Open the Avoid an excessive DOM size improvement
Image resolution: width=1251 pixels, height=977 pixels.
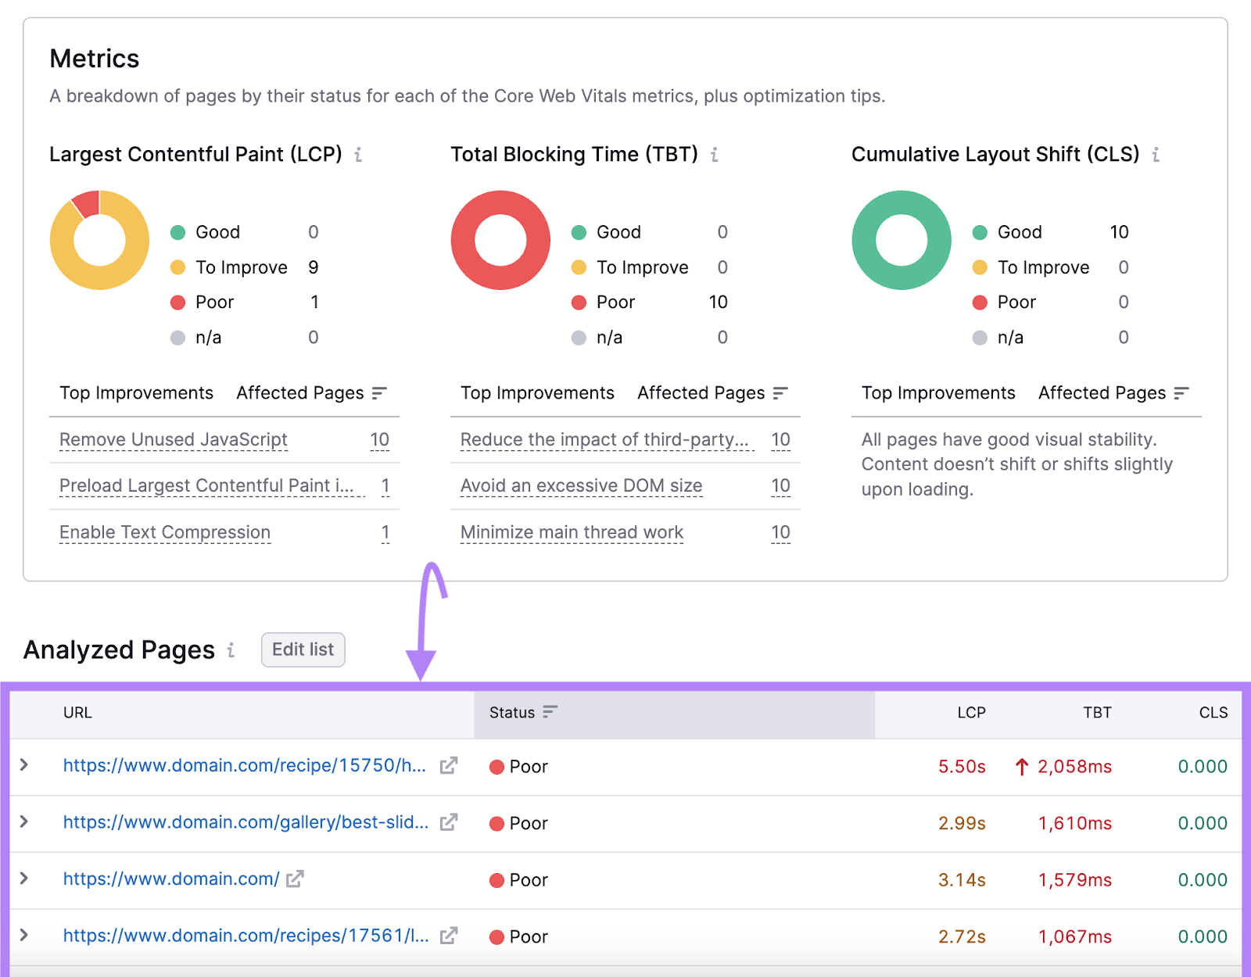[580, 485]
